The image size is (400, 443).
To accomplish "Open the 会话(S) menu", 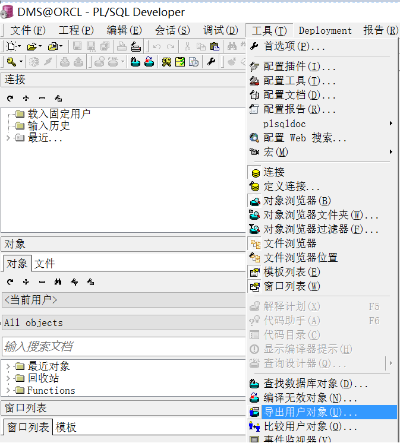I will tap(172, 30).
